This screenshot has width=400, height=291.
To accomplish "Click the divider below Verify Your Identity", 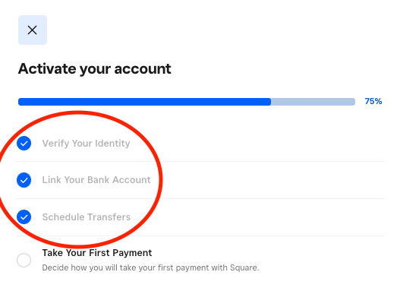I will click(x=200, y=161).
